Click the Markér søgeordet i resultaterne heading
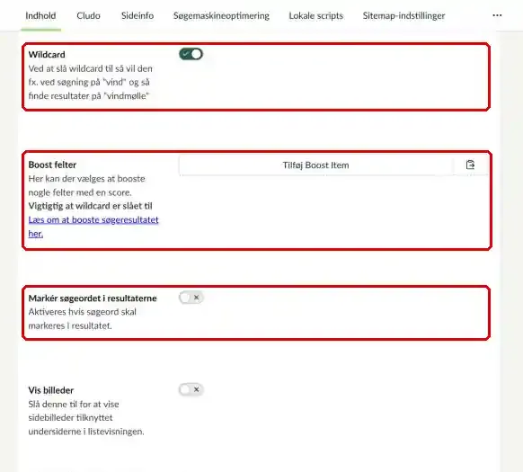This screenshot has height=472, width=523. pos(93,298)
